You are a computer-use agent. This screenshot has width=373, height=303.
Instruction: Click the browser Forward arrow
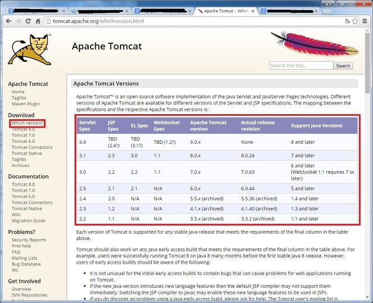coord(19,21)
